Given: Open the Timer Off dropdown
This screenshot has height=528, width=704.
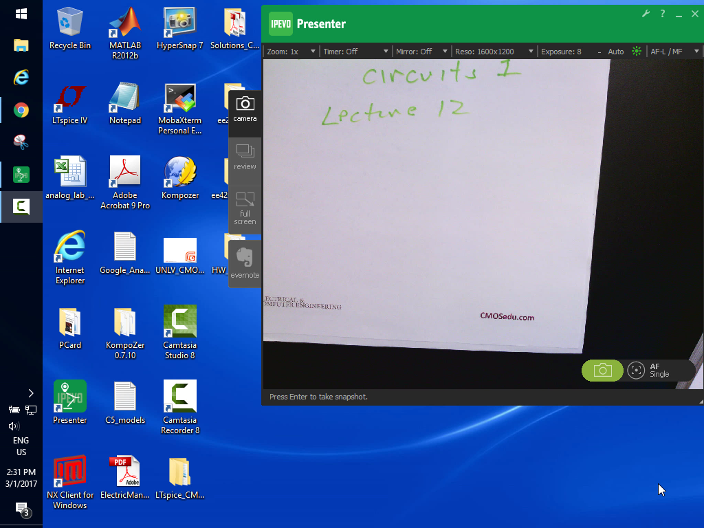Looking at the screenshot, I should [355, 52].
